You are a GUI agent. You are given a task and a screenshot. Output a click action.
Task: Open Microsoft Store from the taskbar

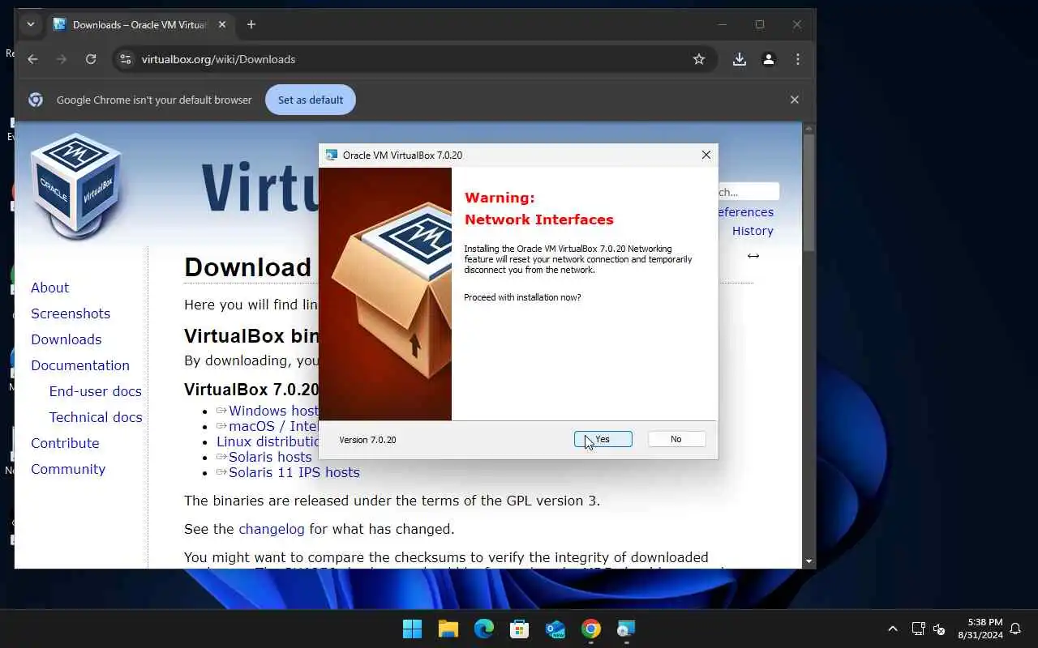(x=520, y=629)
